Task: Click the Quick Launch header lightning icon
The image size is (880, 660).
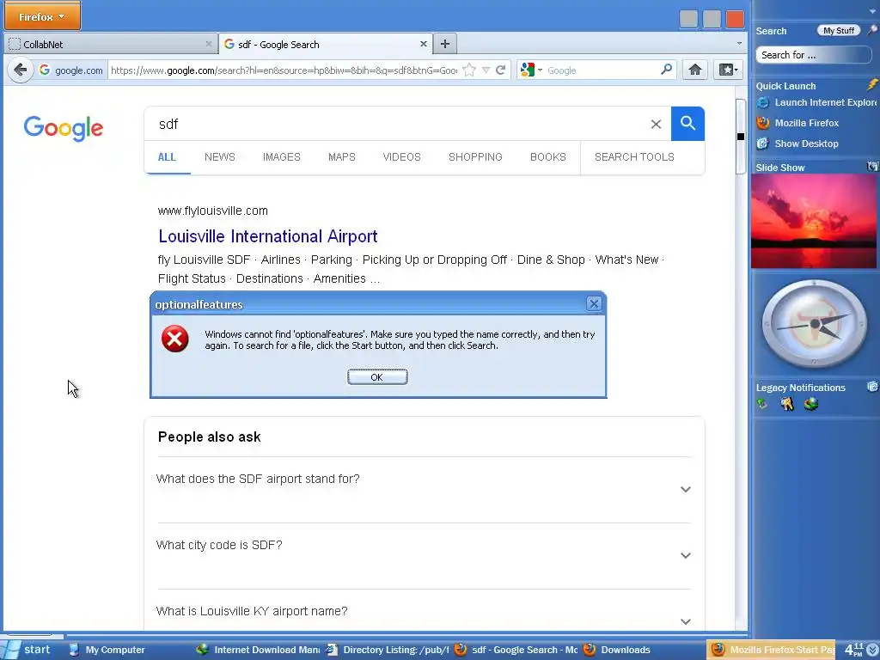Action: (872, 85)
